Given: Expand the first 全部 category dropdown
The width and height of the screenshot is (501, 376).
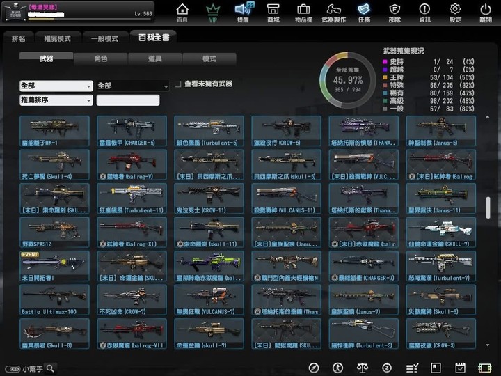Looking at the screenshot, I should pyautogui.click(x=56, y=86).
